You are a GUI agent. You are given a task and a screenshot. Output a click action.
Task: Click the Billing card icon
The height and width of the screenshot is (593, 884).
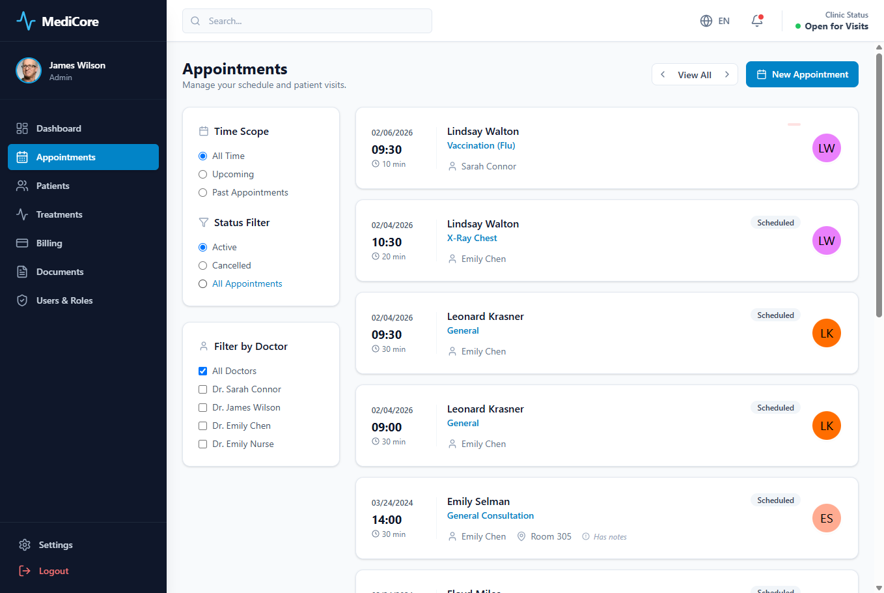pyautogui.click(x=22, y=243)
